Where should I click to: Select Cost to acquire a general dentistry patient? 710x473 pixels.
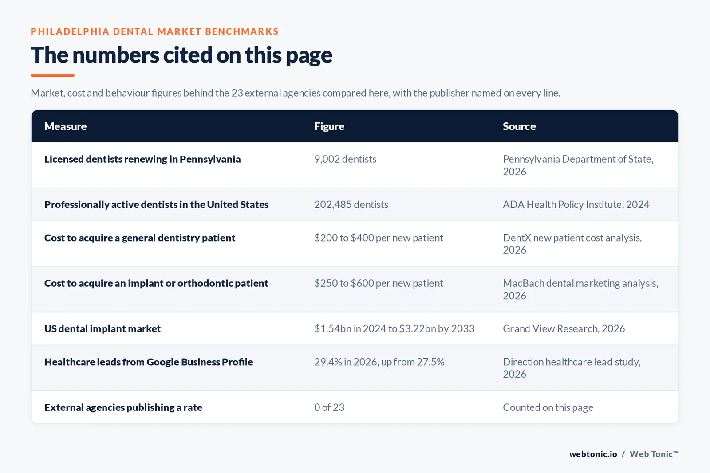(x=140, y=238)
